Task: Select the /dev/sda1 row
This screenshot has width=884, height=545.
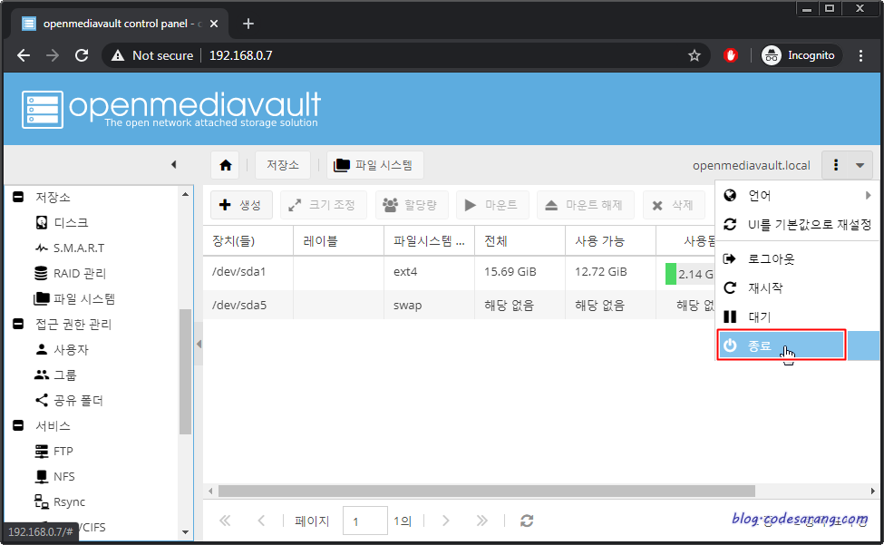Action: coord(459,273)
